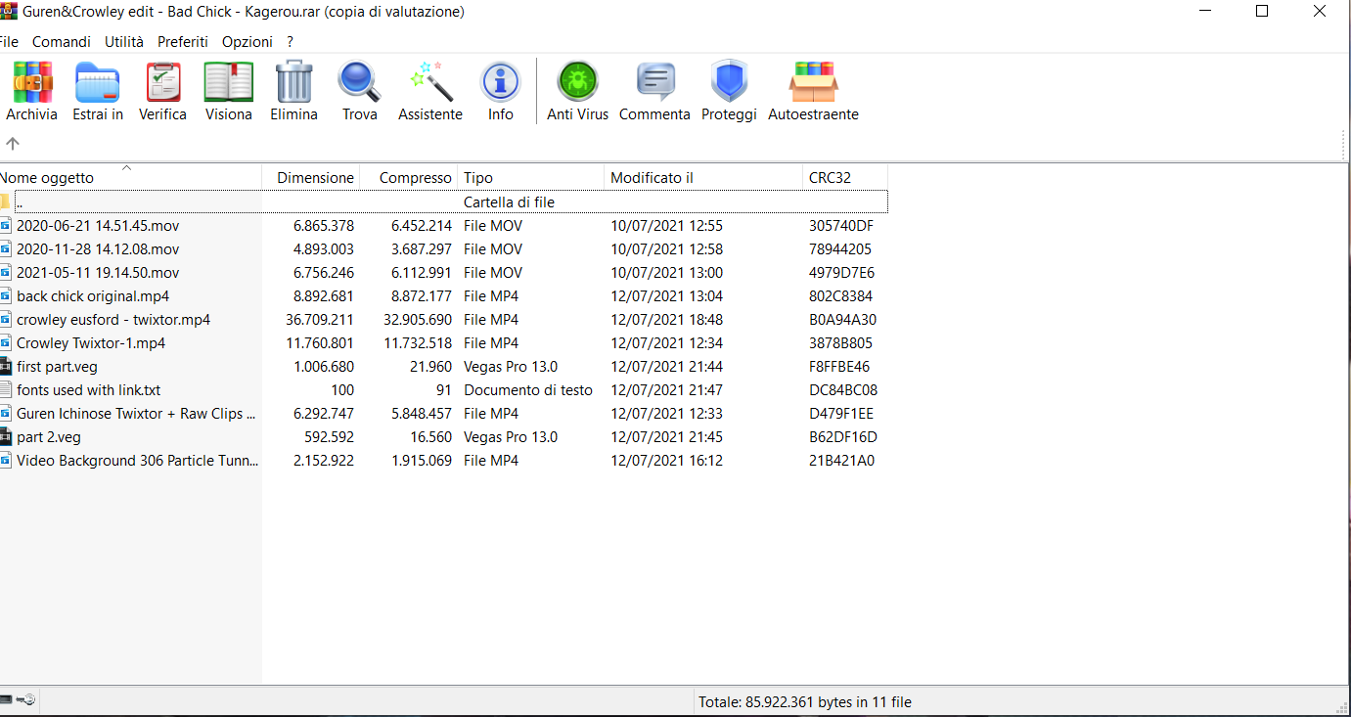Click CRC32 value B0A94A30
The image size is (1351, 717).
coord(842,320)
